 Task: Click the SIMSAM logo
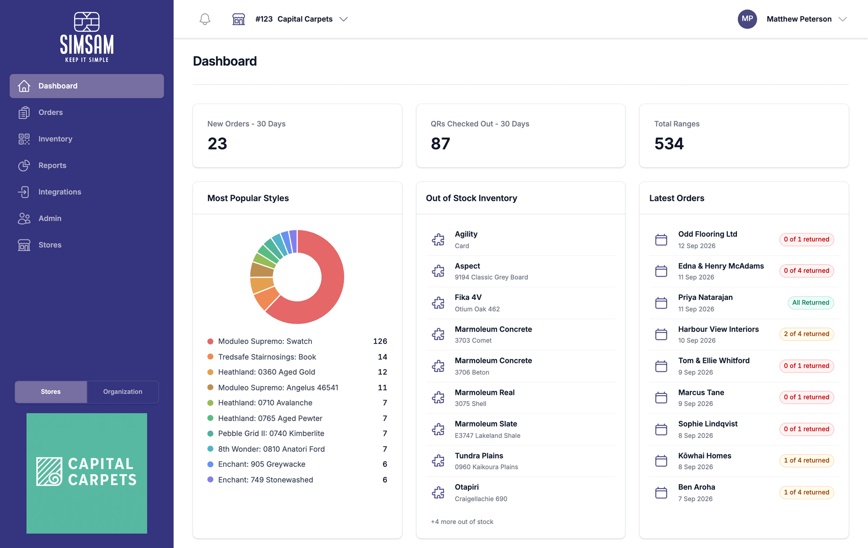point(87,37)
